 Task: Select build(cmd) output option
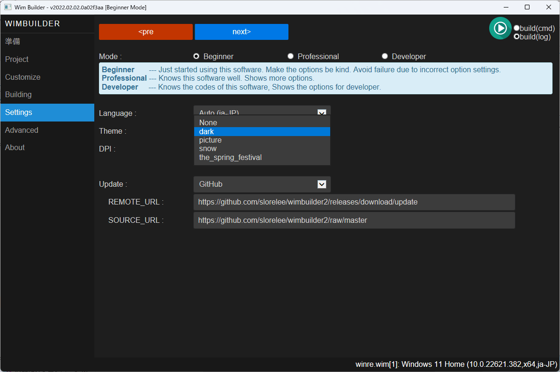(516, 28)
